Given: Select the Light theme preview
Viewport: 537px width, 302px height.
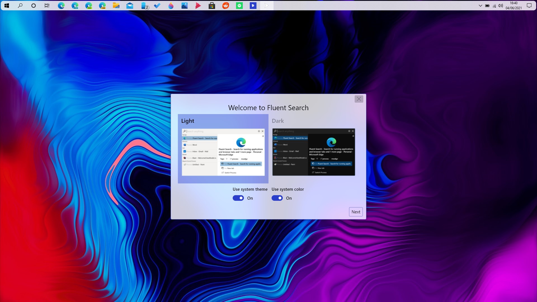Looking at the screenshot, I should coord(223,149).
